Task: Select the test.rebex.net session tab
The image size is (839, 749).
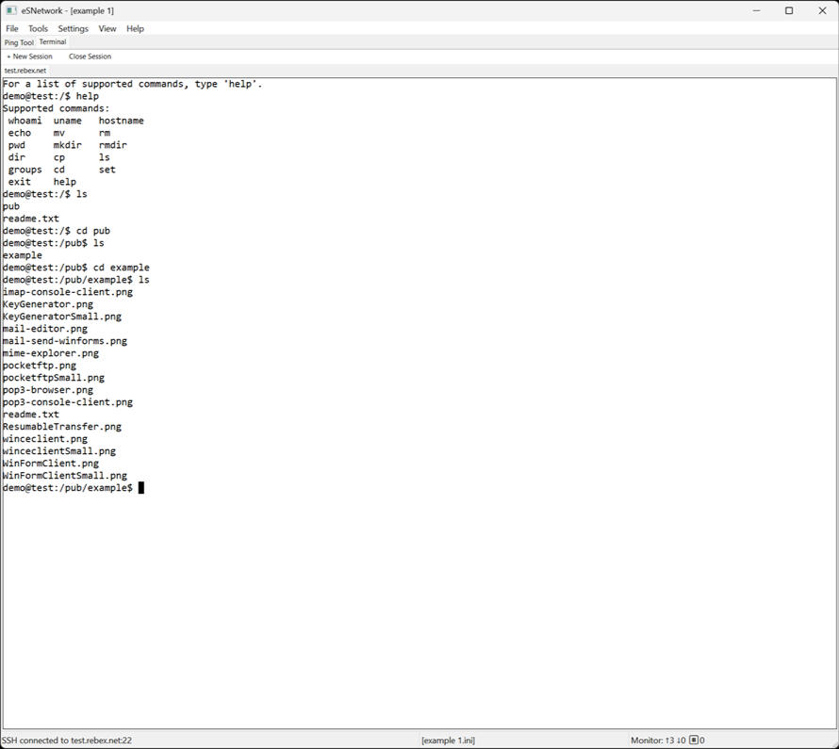Action: (x=25, y=70)
